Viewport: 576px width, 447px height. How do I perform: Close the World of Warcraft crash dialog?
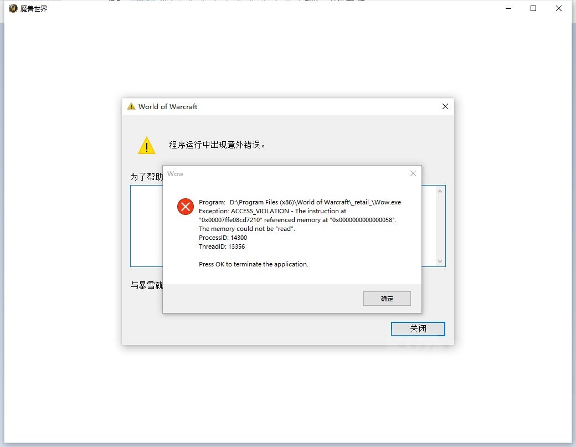point(445,106)
